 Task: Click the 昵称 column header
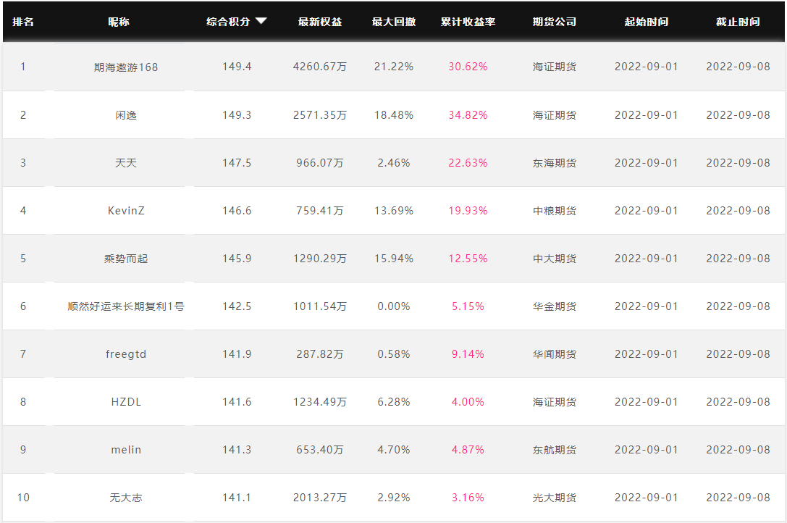pos(119,22)
